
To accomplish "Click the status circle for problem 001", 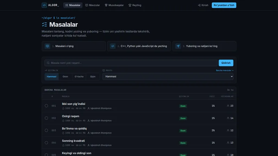I will tap(46, 106).
